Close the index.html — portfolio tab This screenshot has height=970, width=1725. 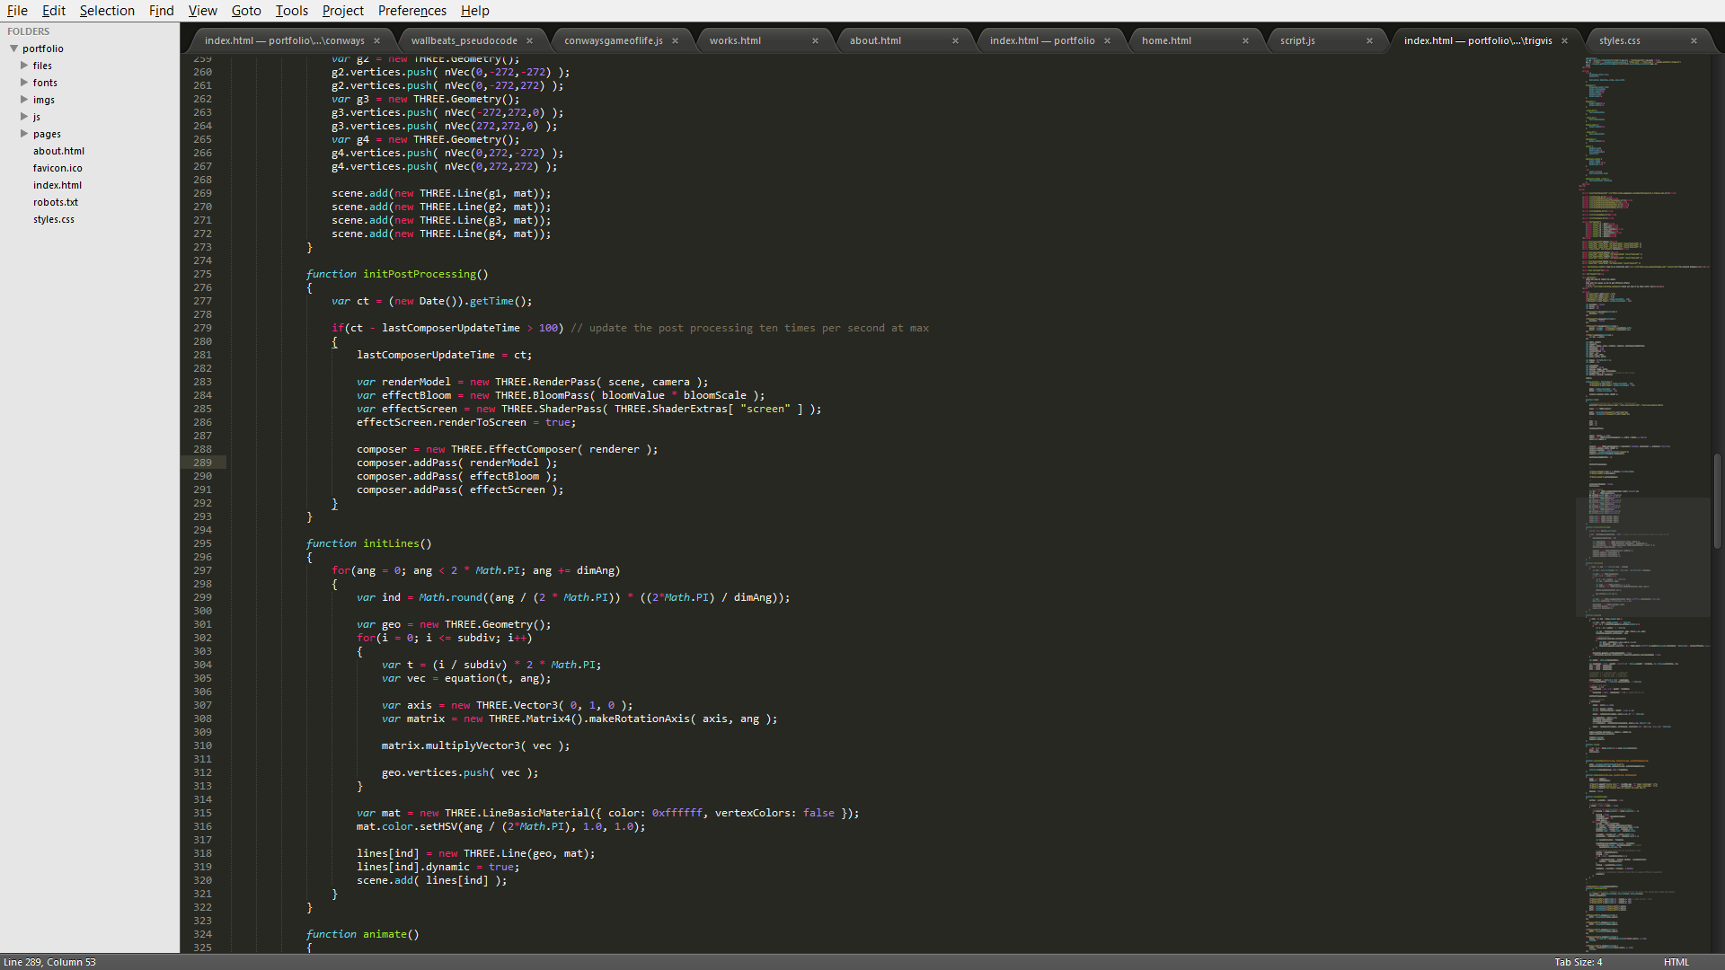1107,40
